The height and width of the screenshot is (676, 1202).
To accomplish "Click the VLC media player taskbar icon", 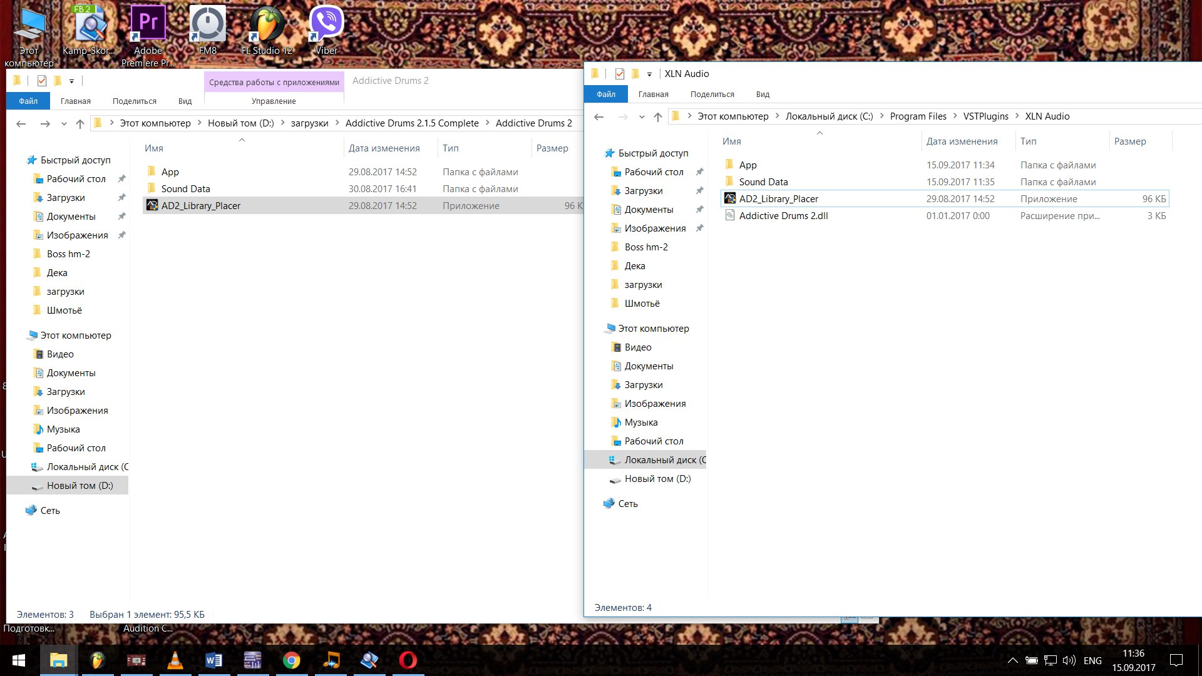I will point(175,660).
